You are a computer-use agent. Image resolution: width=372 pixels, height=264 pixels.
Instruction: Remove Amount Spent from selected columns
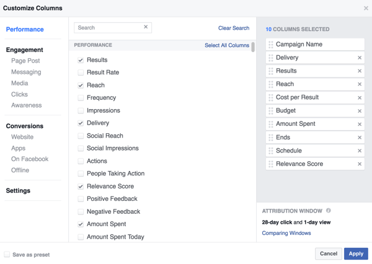point(360,124)
